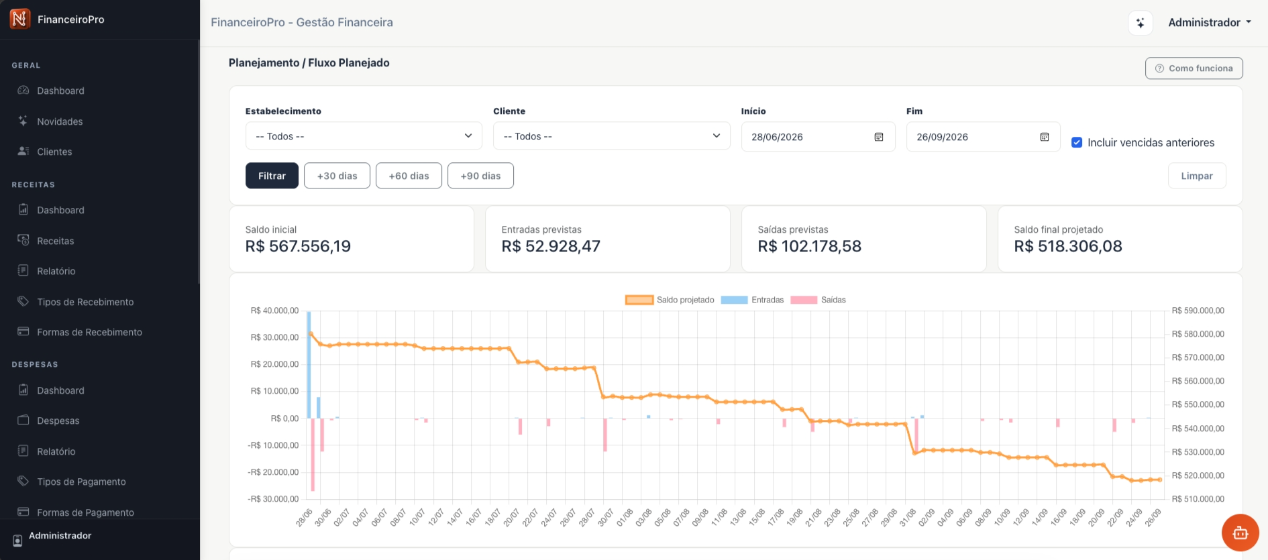This screenshot has height=560, width=1268.
Task: Open the Estabelecimento dropdown
Action: [364, 136]
